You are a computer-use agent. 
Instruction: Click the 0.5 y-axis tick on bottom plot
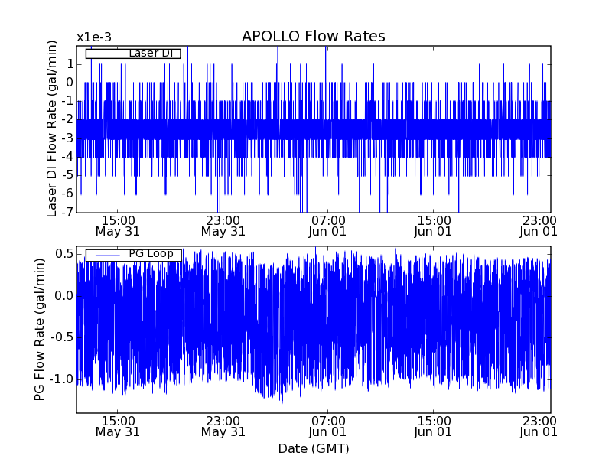[63, 253]
